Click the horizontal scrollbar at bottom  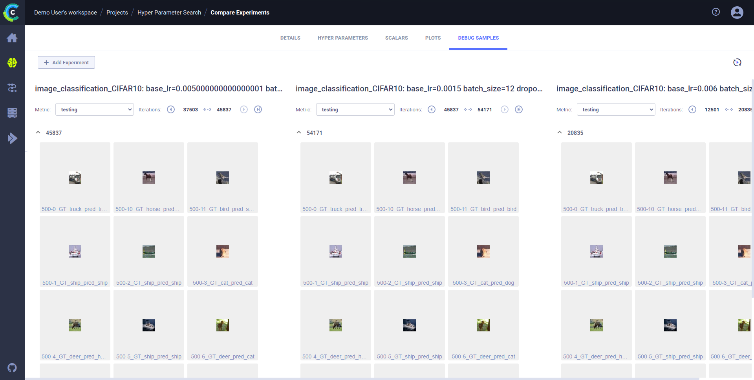(x=361, y=378)
